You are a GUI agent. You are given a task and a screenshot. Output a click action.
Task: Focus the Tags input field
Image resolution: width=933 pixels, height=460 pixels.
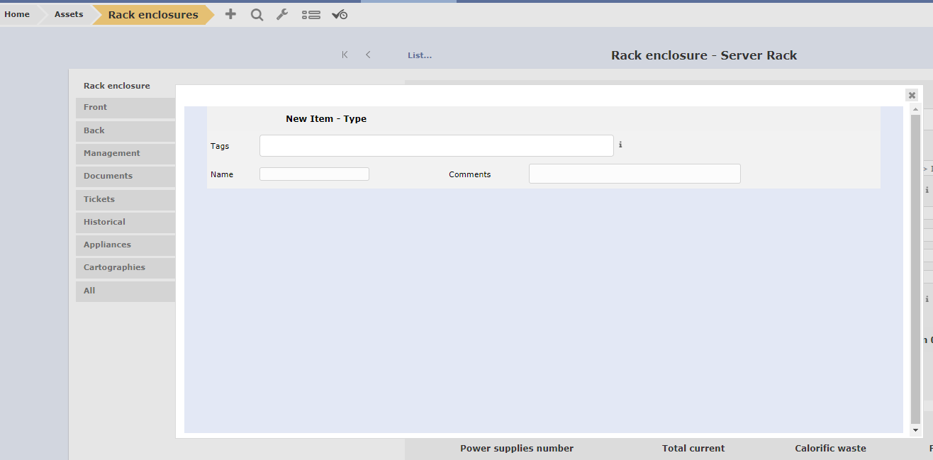click(436, 145)
